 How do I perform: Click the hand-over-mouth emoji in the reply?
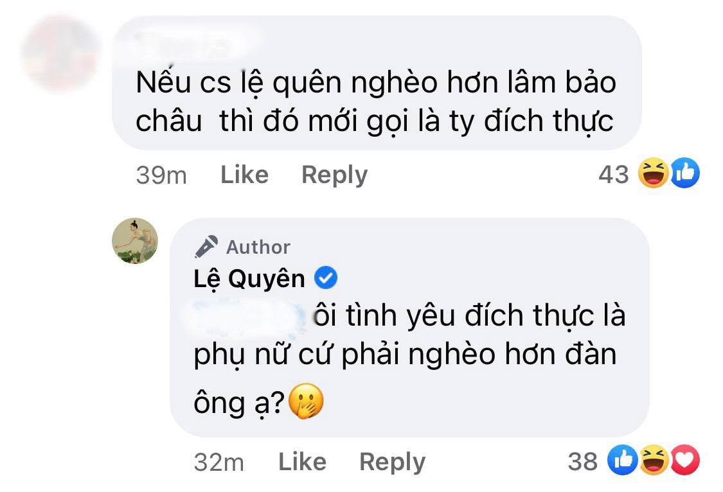coord(306,403)
